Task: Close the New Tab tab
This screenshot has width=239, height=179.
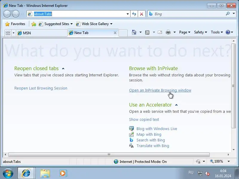Action: pyautogui.click(x=115, y=33)
